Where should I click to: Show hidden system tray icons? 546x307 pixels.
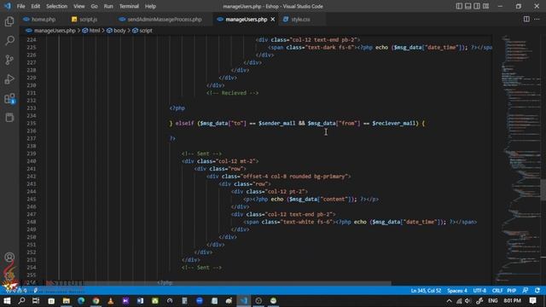click(450, 301)
